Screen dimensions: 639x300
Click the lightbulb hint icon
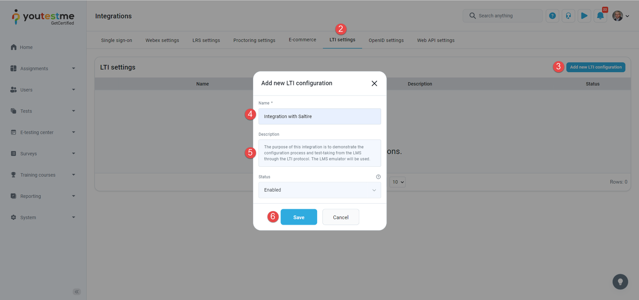click(x=620, y=282)
